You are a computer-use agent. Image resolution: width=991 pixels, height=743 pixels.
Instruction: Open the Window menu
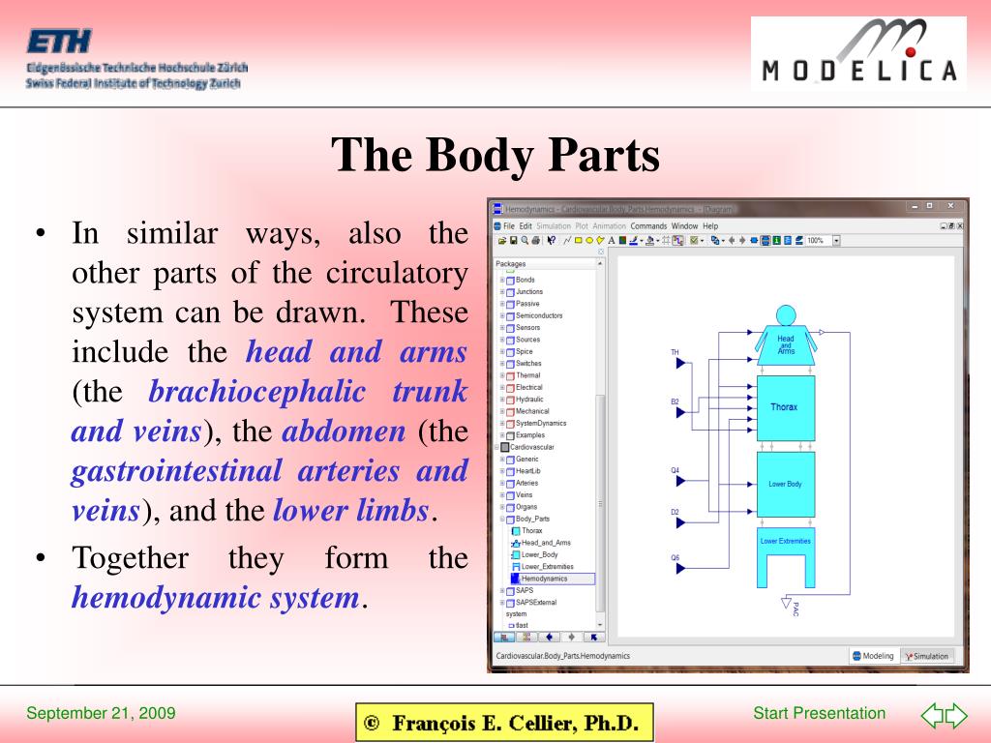pos(684,226)
